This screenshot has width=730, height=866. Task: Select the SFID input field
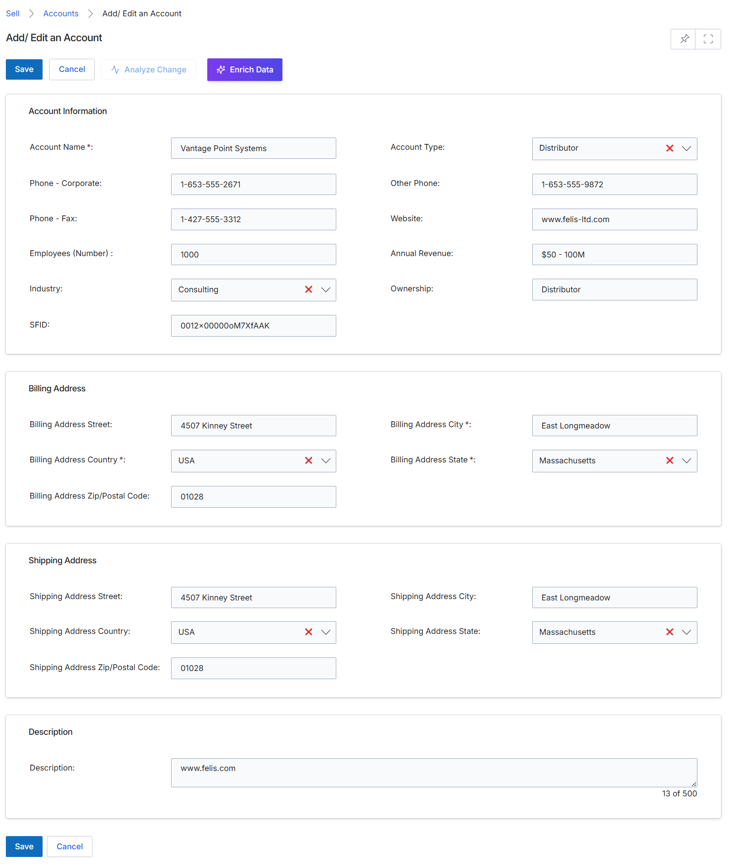[x=253, y=326]
